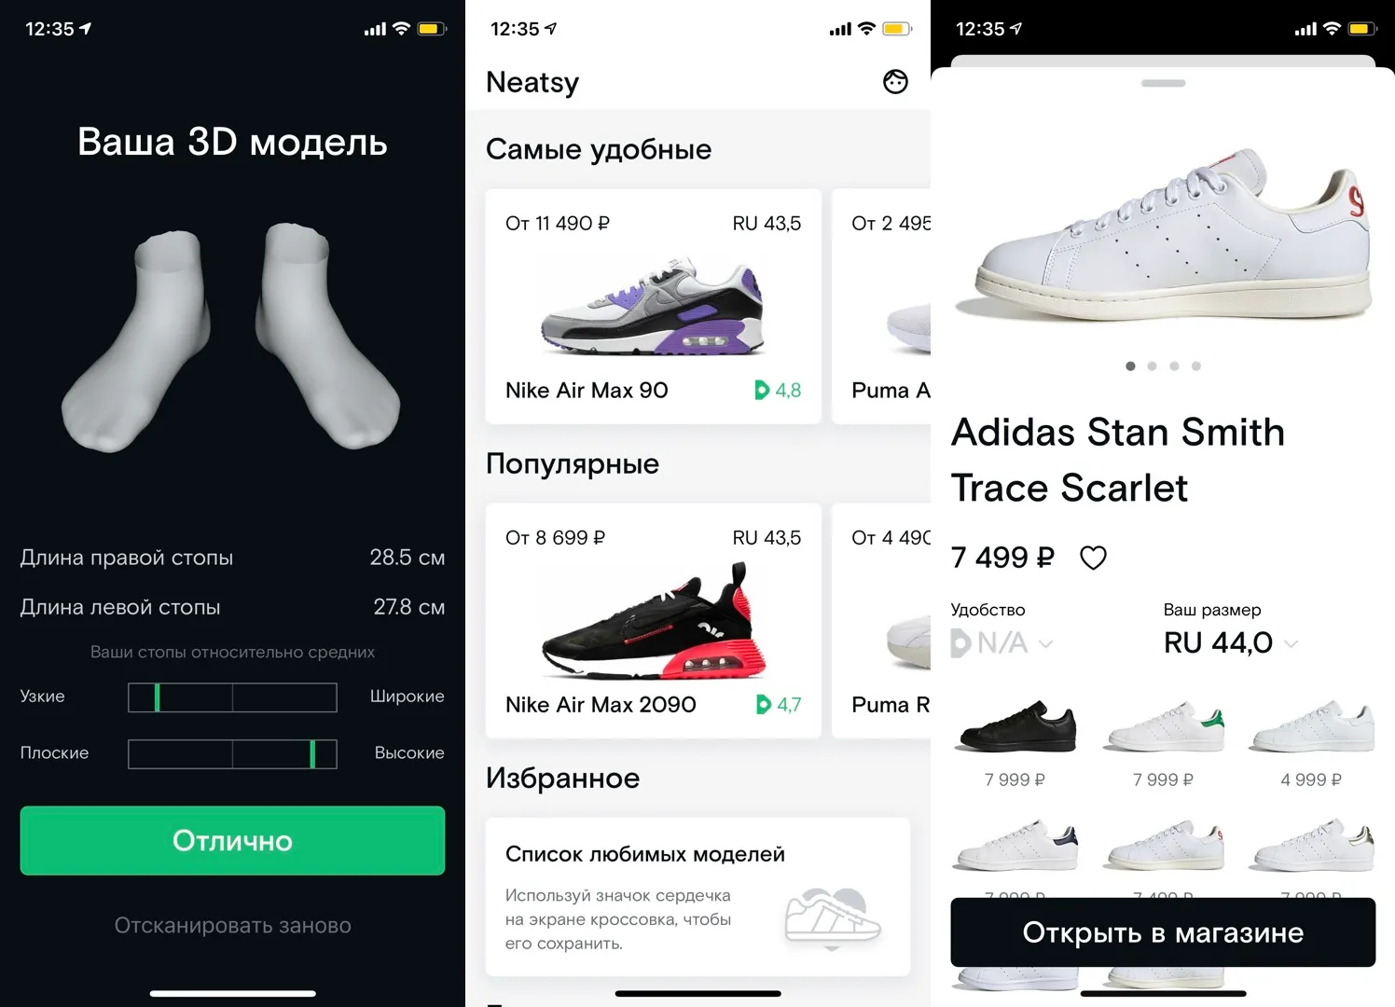Expand the Удобство N/A dropdown chevron

coord(1045,643)
